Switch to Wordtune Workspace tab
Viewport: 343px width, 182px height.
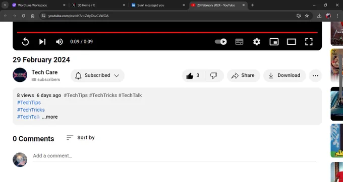38,5
